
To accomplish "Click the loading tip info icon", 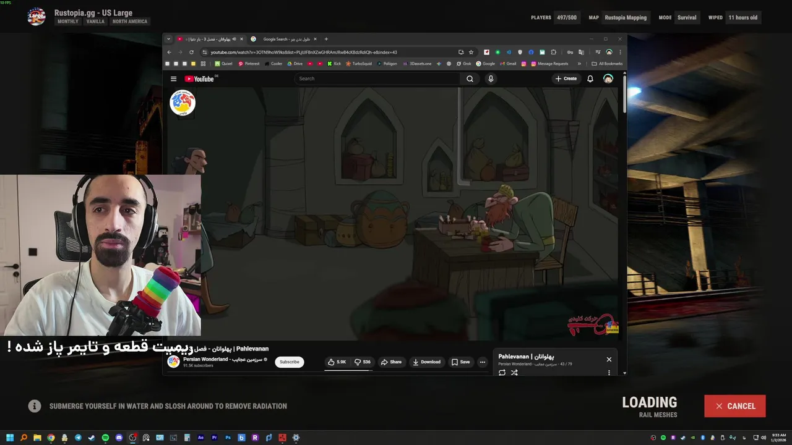I will click(35, 406).
